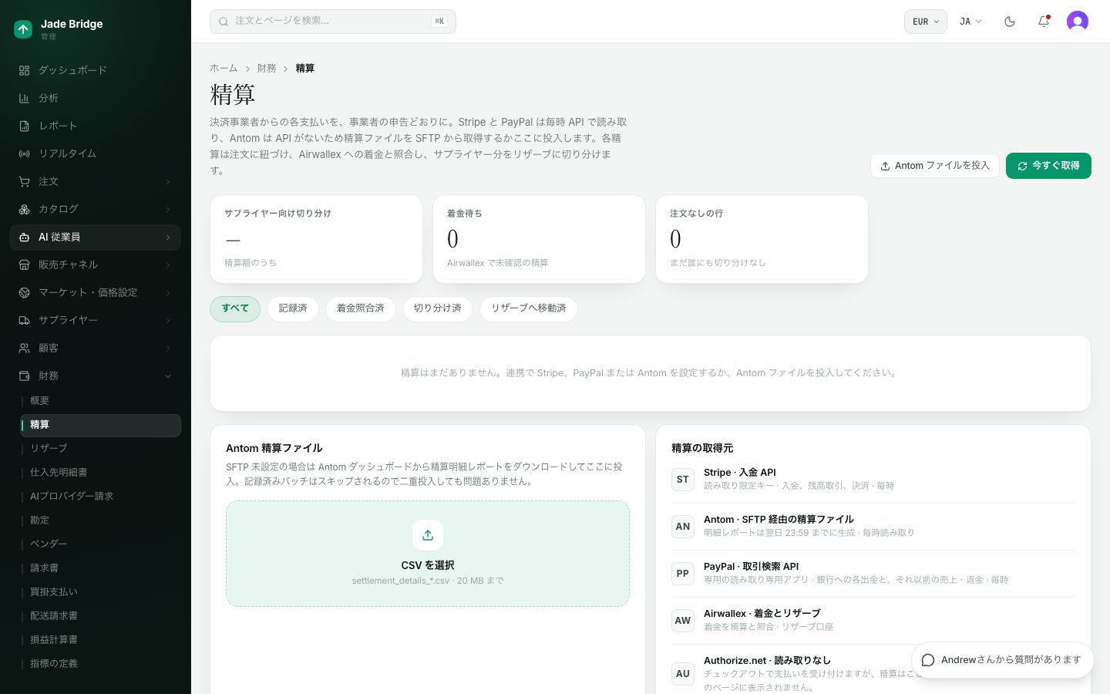Open the 概要 finance submenu item
This screenshot has width=1110, height=694.
click(101, 401)
